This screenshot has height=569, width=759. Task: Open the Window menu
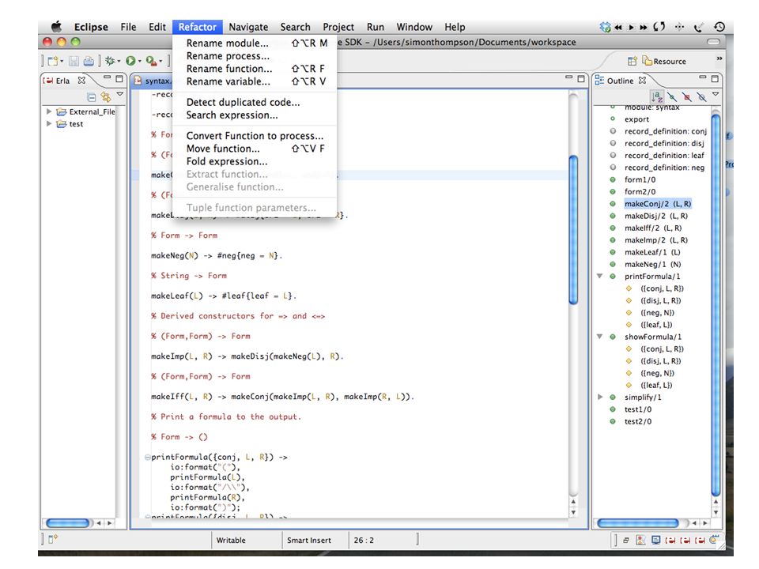click(x=414, y=27)
